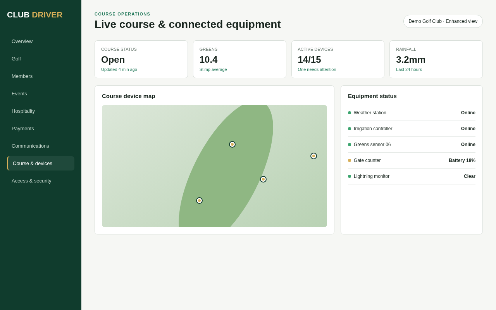Click the Irrigation controller status dot
This screenshot has height=310, width=496.
[x=350, y=129]
